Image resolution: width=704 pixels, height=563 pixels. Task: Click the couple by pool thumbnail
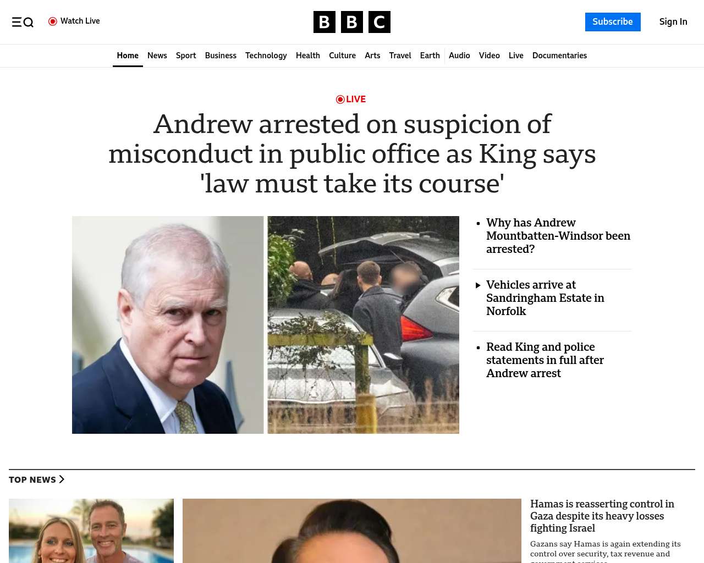point(91,531)
